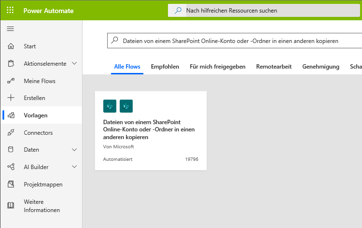Click the 19796 usage count
The image size is (362, 228).
click(192, 159)
